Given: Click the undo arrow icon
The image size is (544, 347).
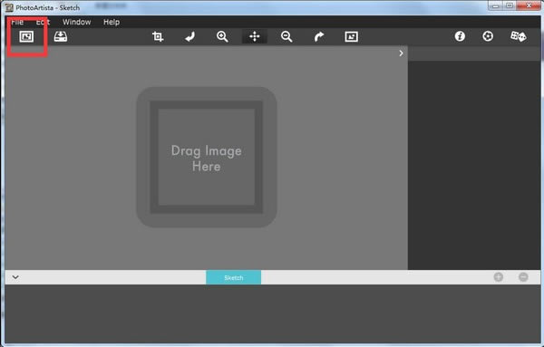Looking at the screenshot, I should pos(189,36).
